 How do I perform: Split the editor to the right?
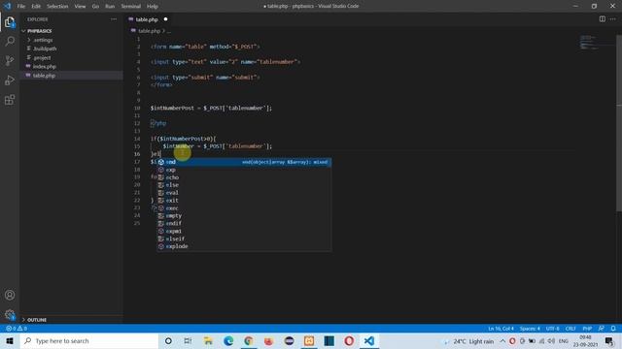pos(603,19)
